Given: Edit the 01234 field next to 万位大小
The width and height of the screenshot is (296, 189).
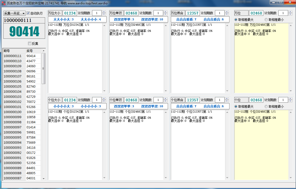Looking at the screenshot, I should click(70, 13).
